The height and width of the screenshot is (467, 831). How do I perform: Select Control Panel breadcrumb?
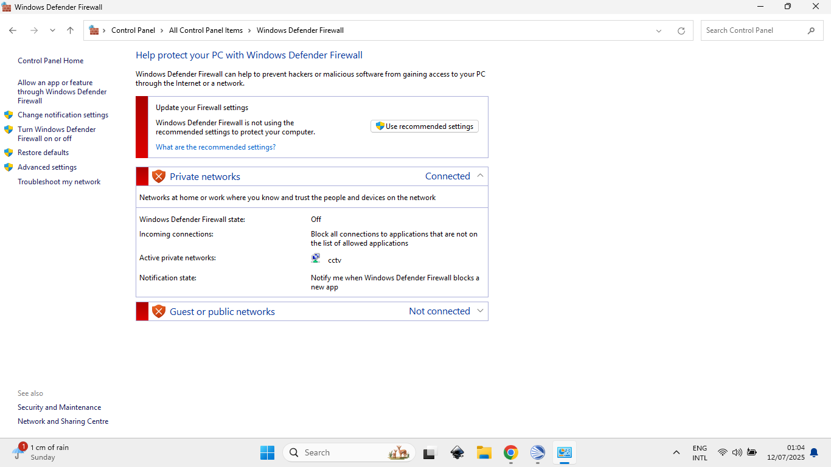click(x=133, y=30)
